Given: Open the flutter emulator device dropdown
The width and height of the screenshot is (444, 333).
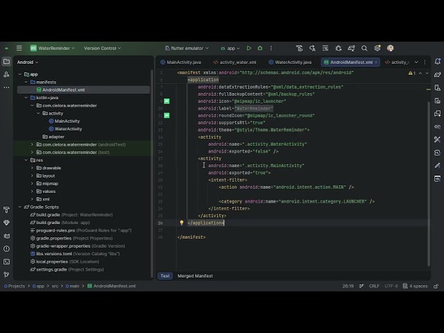Looking at the screenshot, I should pos(187,48).
